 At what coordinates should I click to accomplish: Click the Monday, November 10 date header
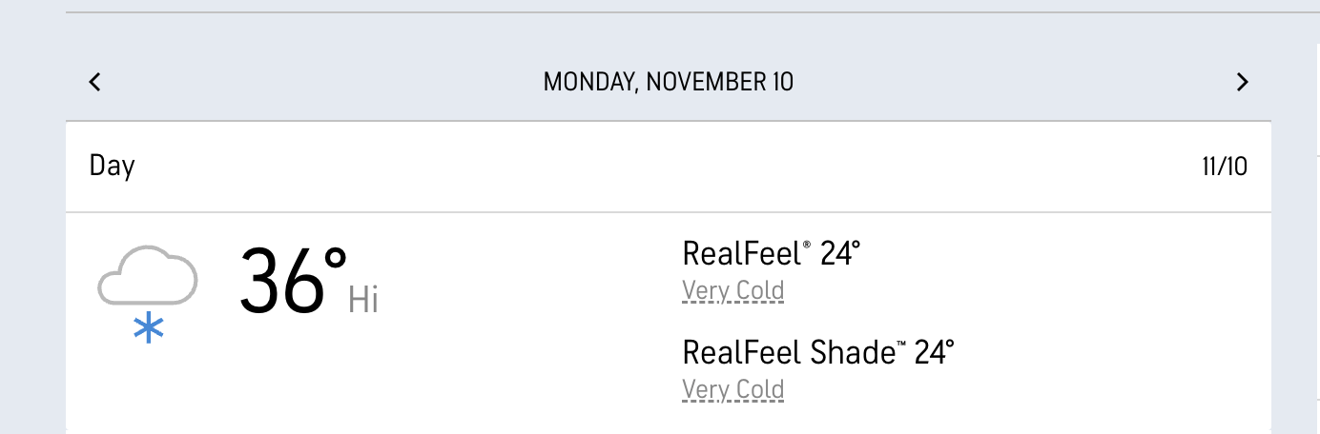click(x=668, y=82)
